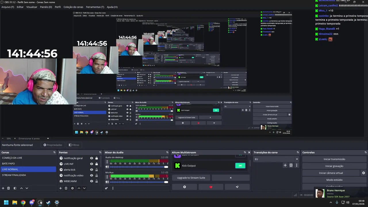Viewport: 368px width, 207px height.
Task: Open the Editar menu
Action: coord(20,7)
